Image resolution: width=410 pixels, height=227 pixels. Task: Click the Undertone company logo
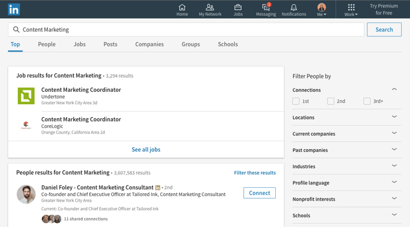[26, 96]
